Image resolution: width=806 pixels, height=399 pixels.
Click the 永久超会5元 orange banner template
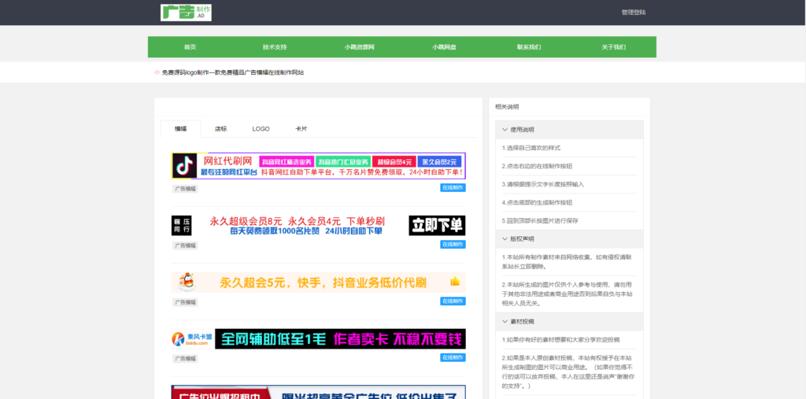pos(319,283)
